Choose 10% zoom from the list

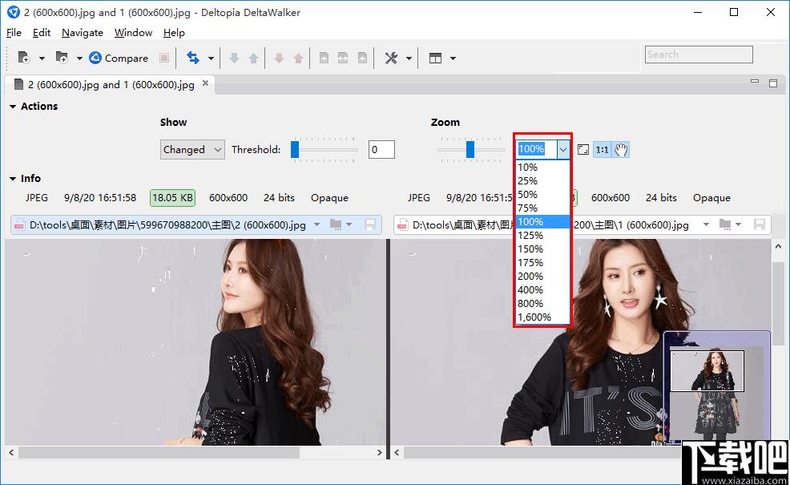click(542, 168)
